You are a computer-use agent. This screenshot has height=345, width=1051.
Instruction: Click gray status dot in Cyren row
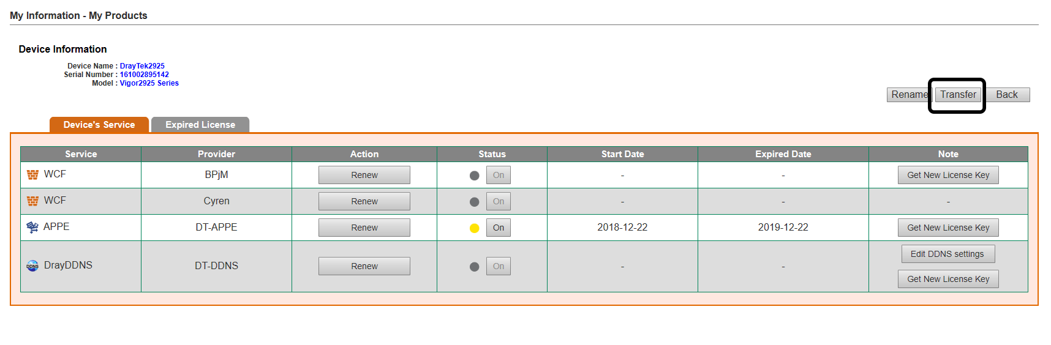474,202
